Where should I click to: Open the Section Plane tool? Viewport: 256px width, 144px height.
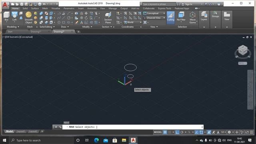(x=108, y=18)
